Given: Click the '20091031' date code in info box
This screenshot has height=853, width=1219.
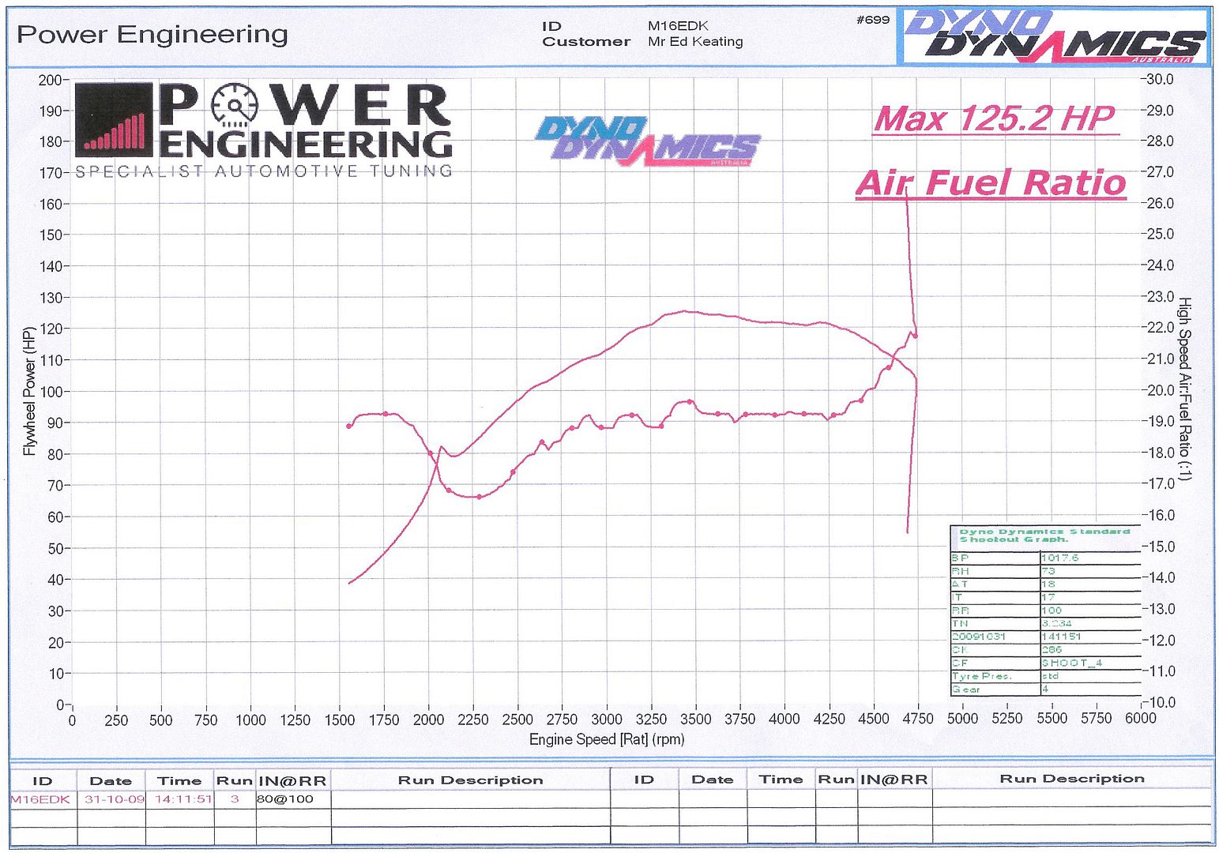Looking at the screenshot, I should coord(978,637).
